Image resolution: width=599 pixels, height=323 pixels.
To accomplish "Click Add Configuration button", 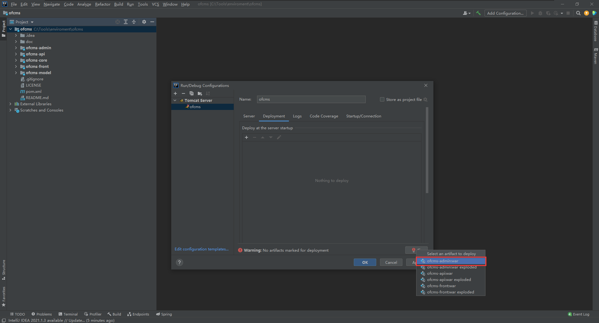I will click(x=505, y=13).
